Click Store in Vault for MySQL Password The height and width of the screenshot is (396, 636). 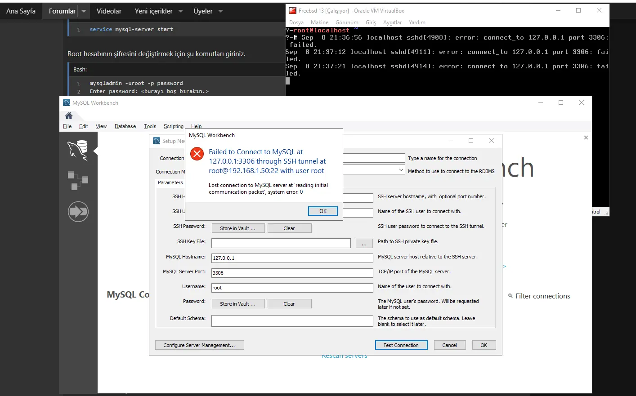238,304
